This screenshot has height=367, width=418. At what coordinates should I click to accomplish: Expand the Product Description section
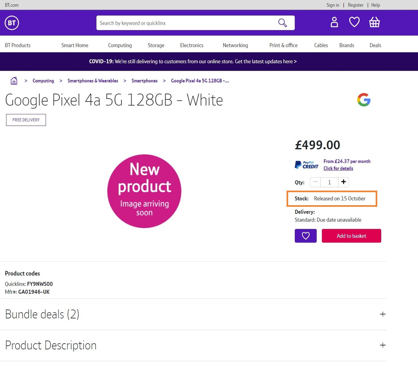click(x=383, y=345)
